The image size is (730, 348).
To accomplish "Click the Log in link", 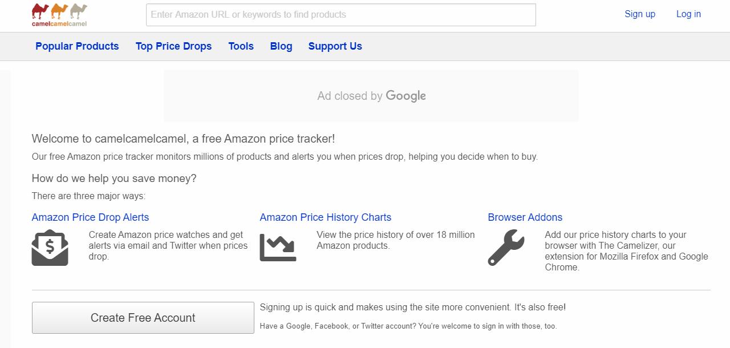I will 688,14.
